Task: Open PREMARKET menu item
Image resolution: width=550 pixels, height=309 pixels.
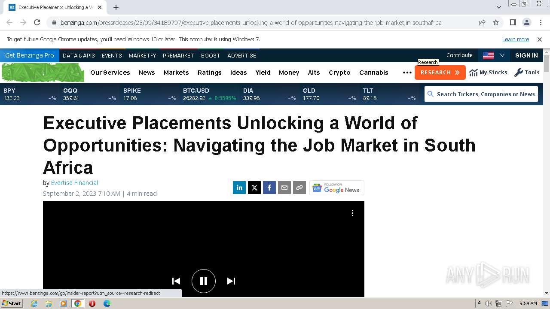Action: coord(178,55)
